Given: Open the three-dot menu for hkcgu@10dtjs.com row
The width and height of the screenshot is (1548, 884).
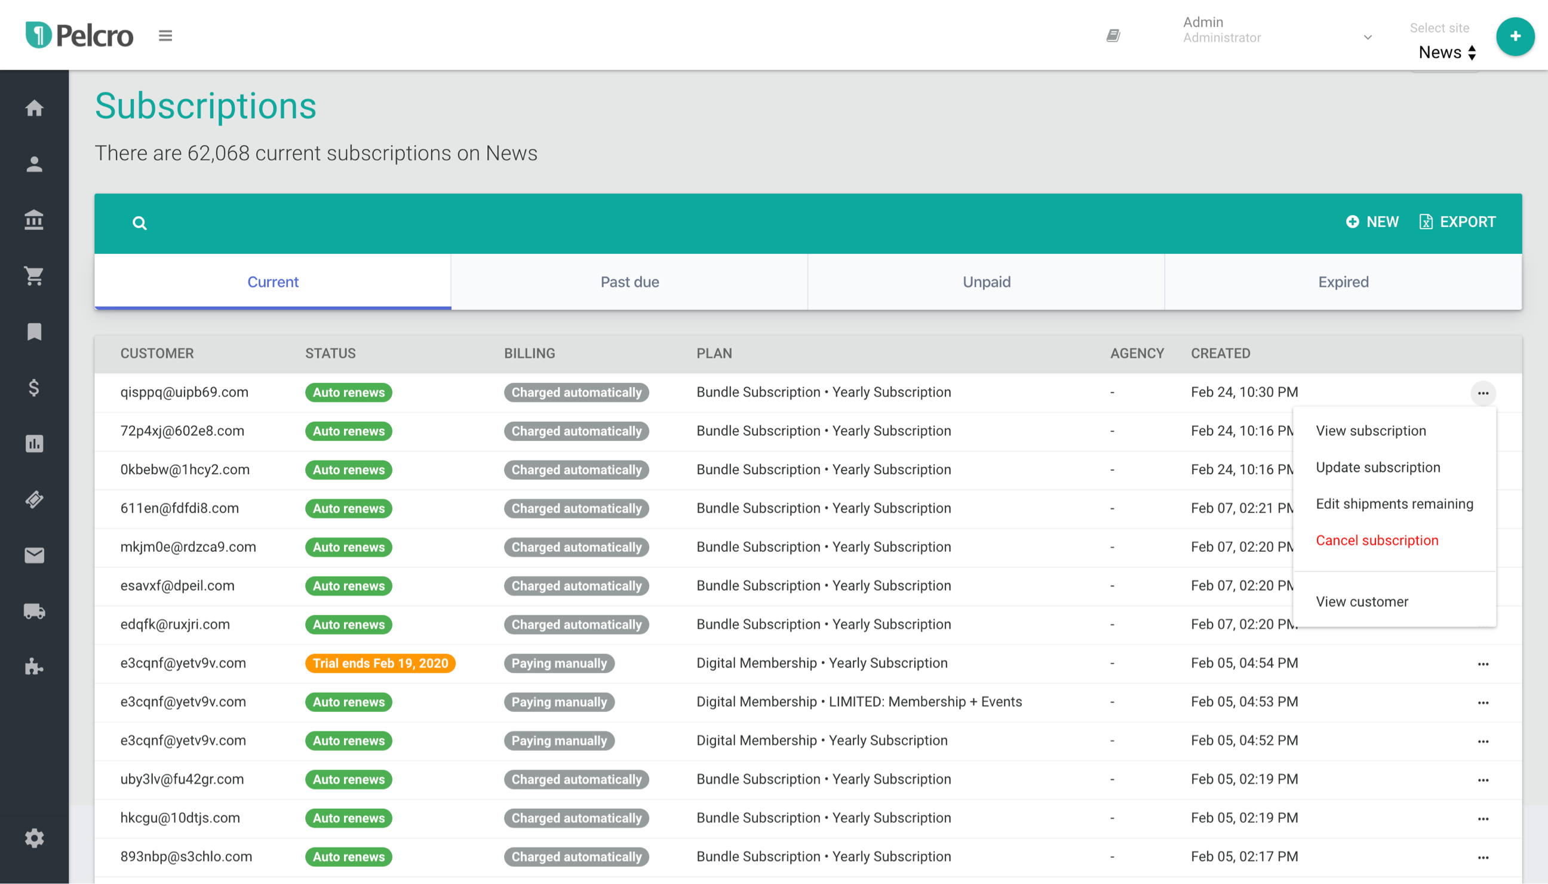Looking at the screenshot, I should 1482,818.
